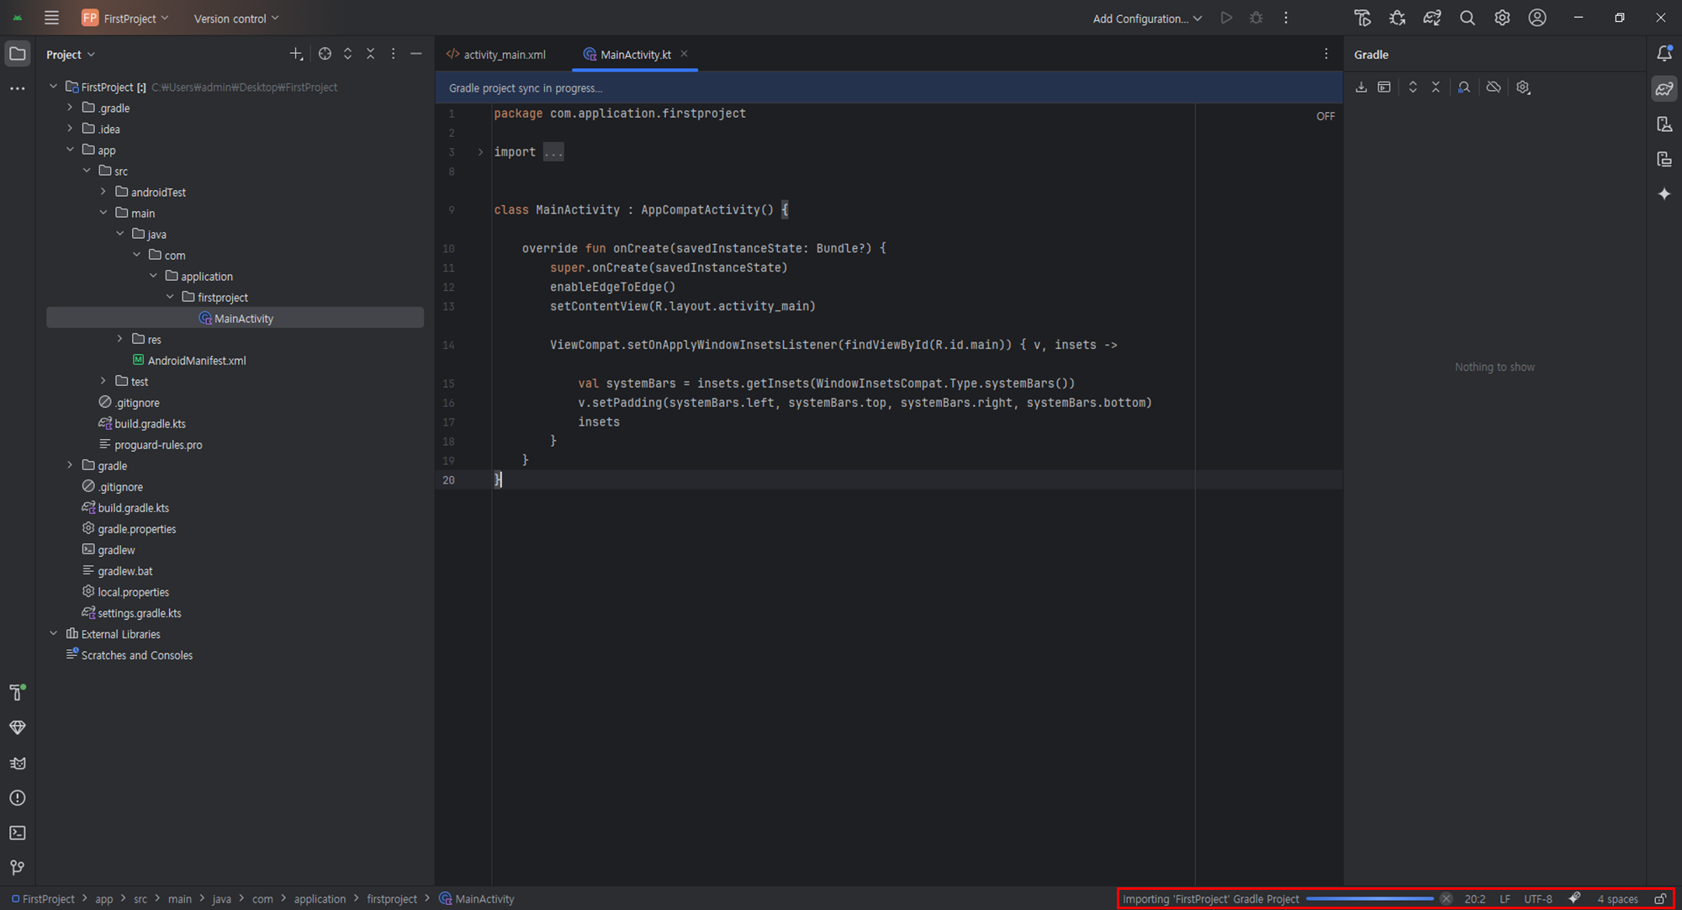
Task: Toggle read-only lock icon in status bar
Action: point(1660,899)
